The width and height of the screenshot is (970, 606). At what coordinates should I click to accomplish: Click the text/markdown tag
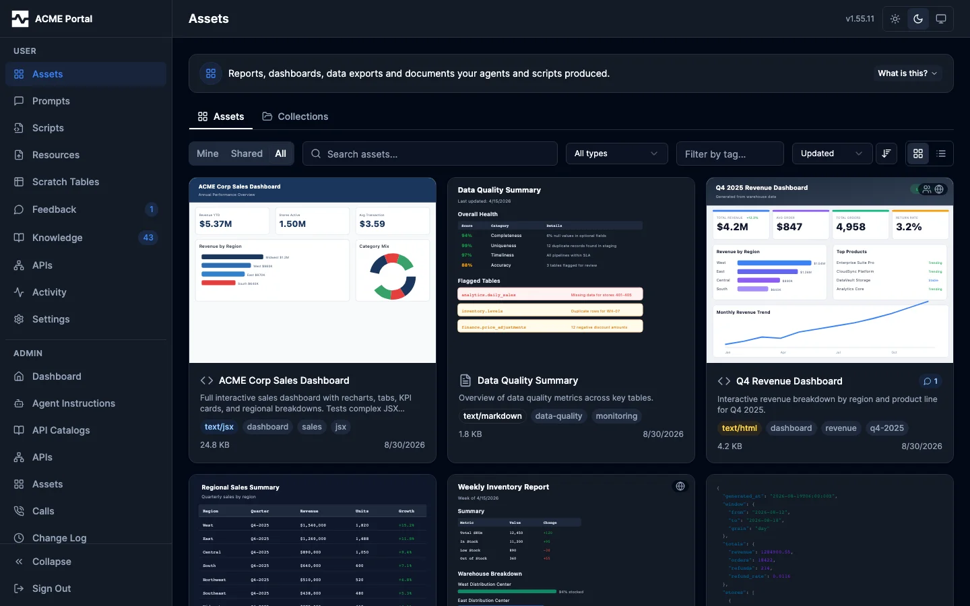coord(492,416)
